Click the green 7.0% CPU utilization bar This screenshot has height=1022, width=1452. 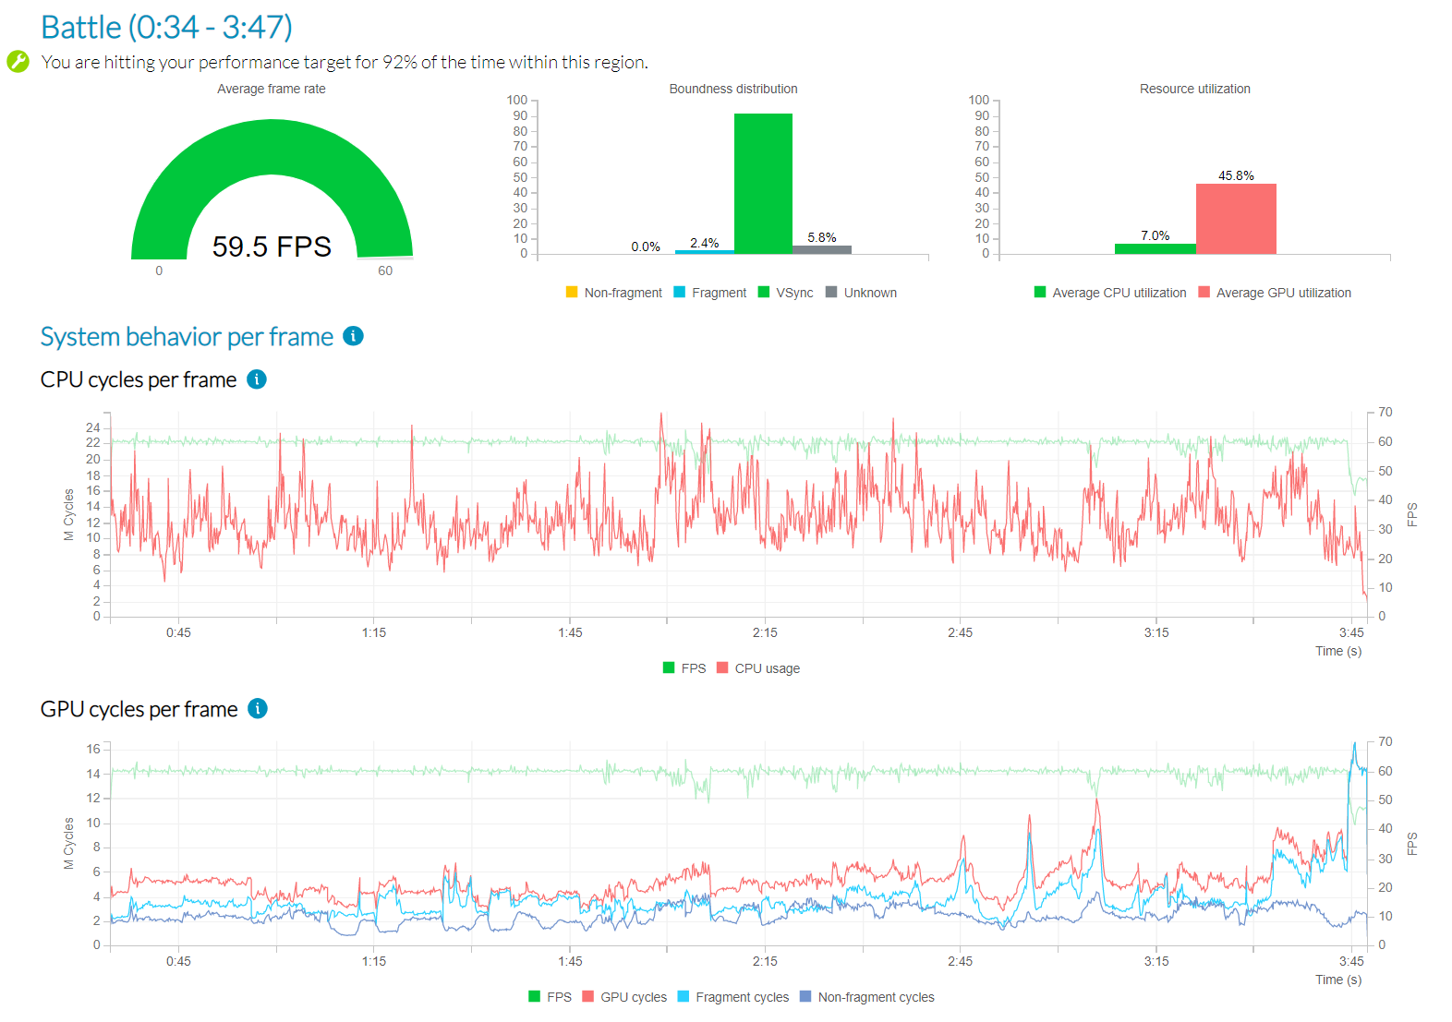pos(1155,248)
